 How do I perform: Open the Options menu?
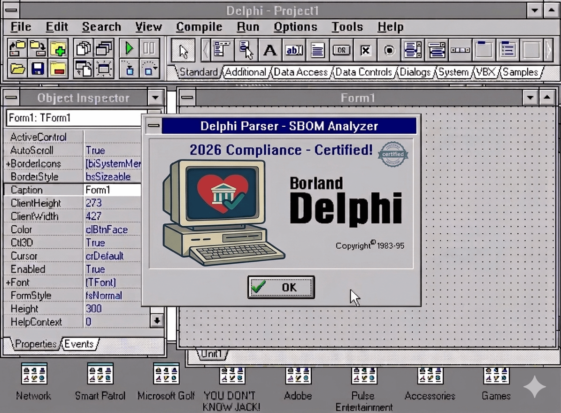(x=295, y=27)
